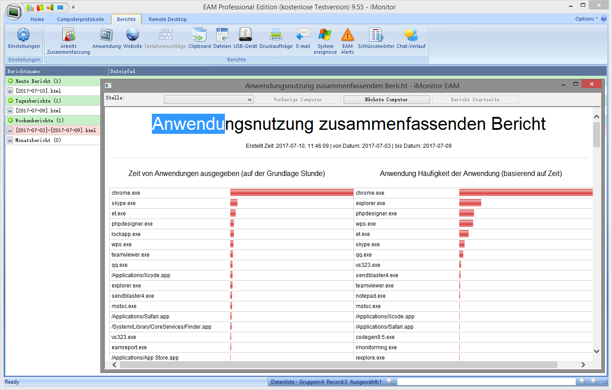
Task: Open the Einstellungen gear icon
Action: coord(23,36)
